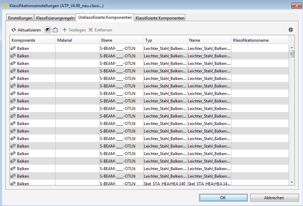Toggle the eye visibility filter icon
303x206 pixels.
48,30
